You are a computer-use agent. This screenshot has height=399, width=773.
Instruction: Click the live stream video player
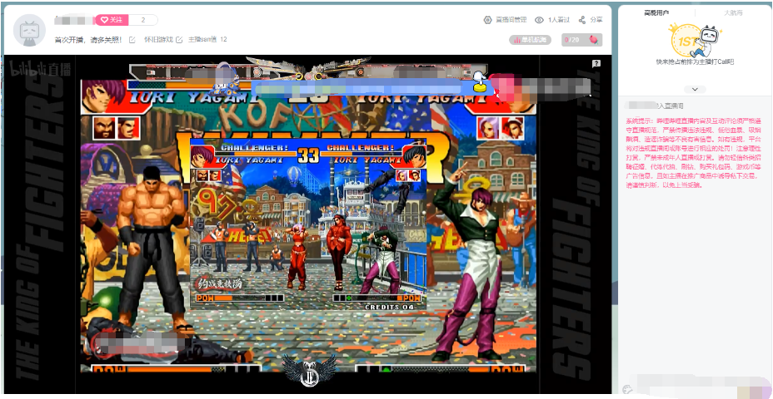tap(308, 224)
